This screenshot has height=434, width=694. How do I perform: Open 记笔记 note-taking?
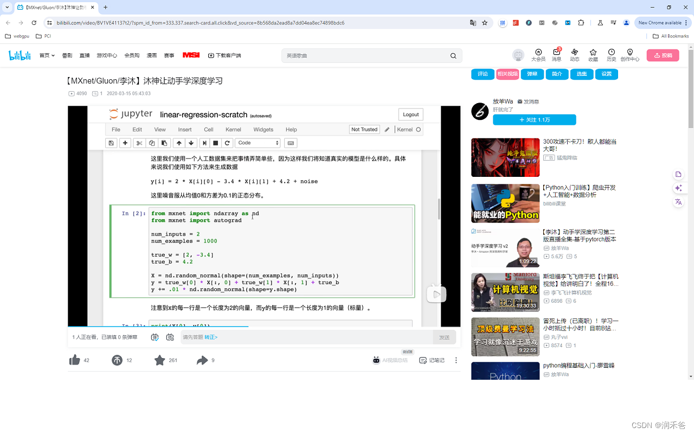pos(432,360)
